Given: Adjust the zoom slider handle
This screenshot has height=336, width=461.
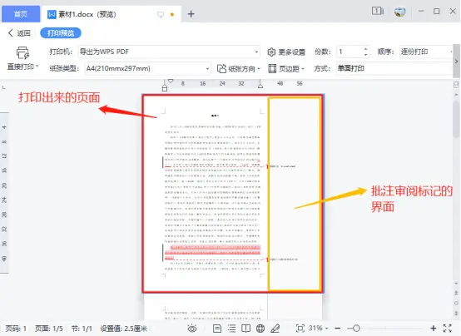Looking at the screenshot, I should tap(356, 328).
